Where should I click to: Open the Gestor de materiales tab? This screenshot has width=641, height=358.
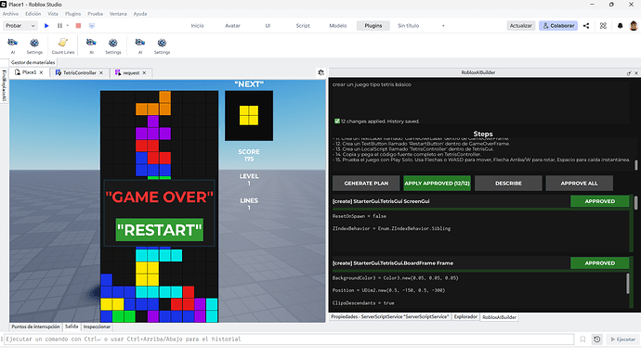coord(33,62)
